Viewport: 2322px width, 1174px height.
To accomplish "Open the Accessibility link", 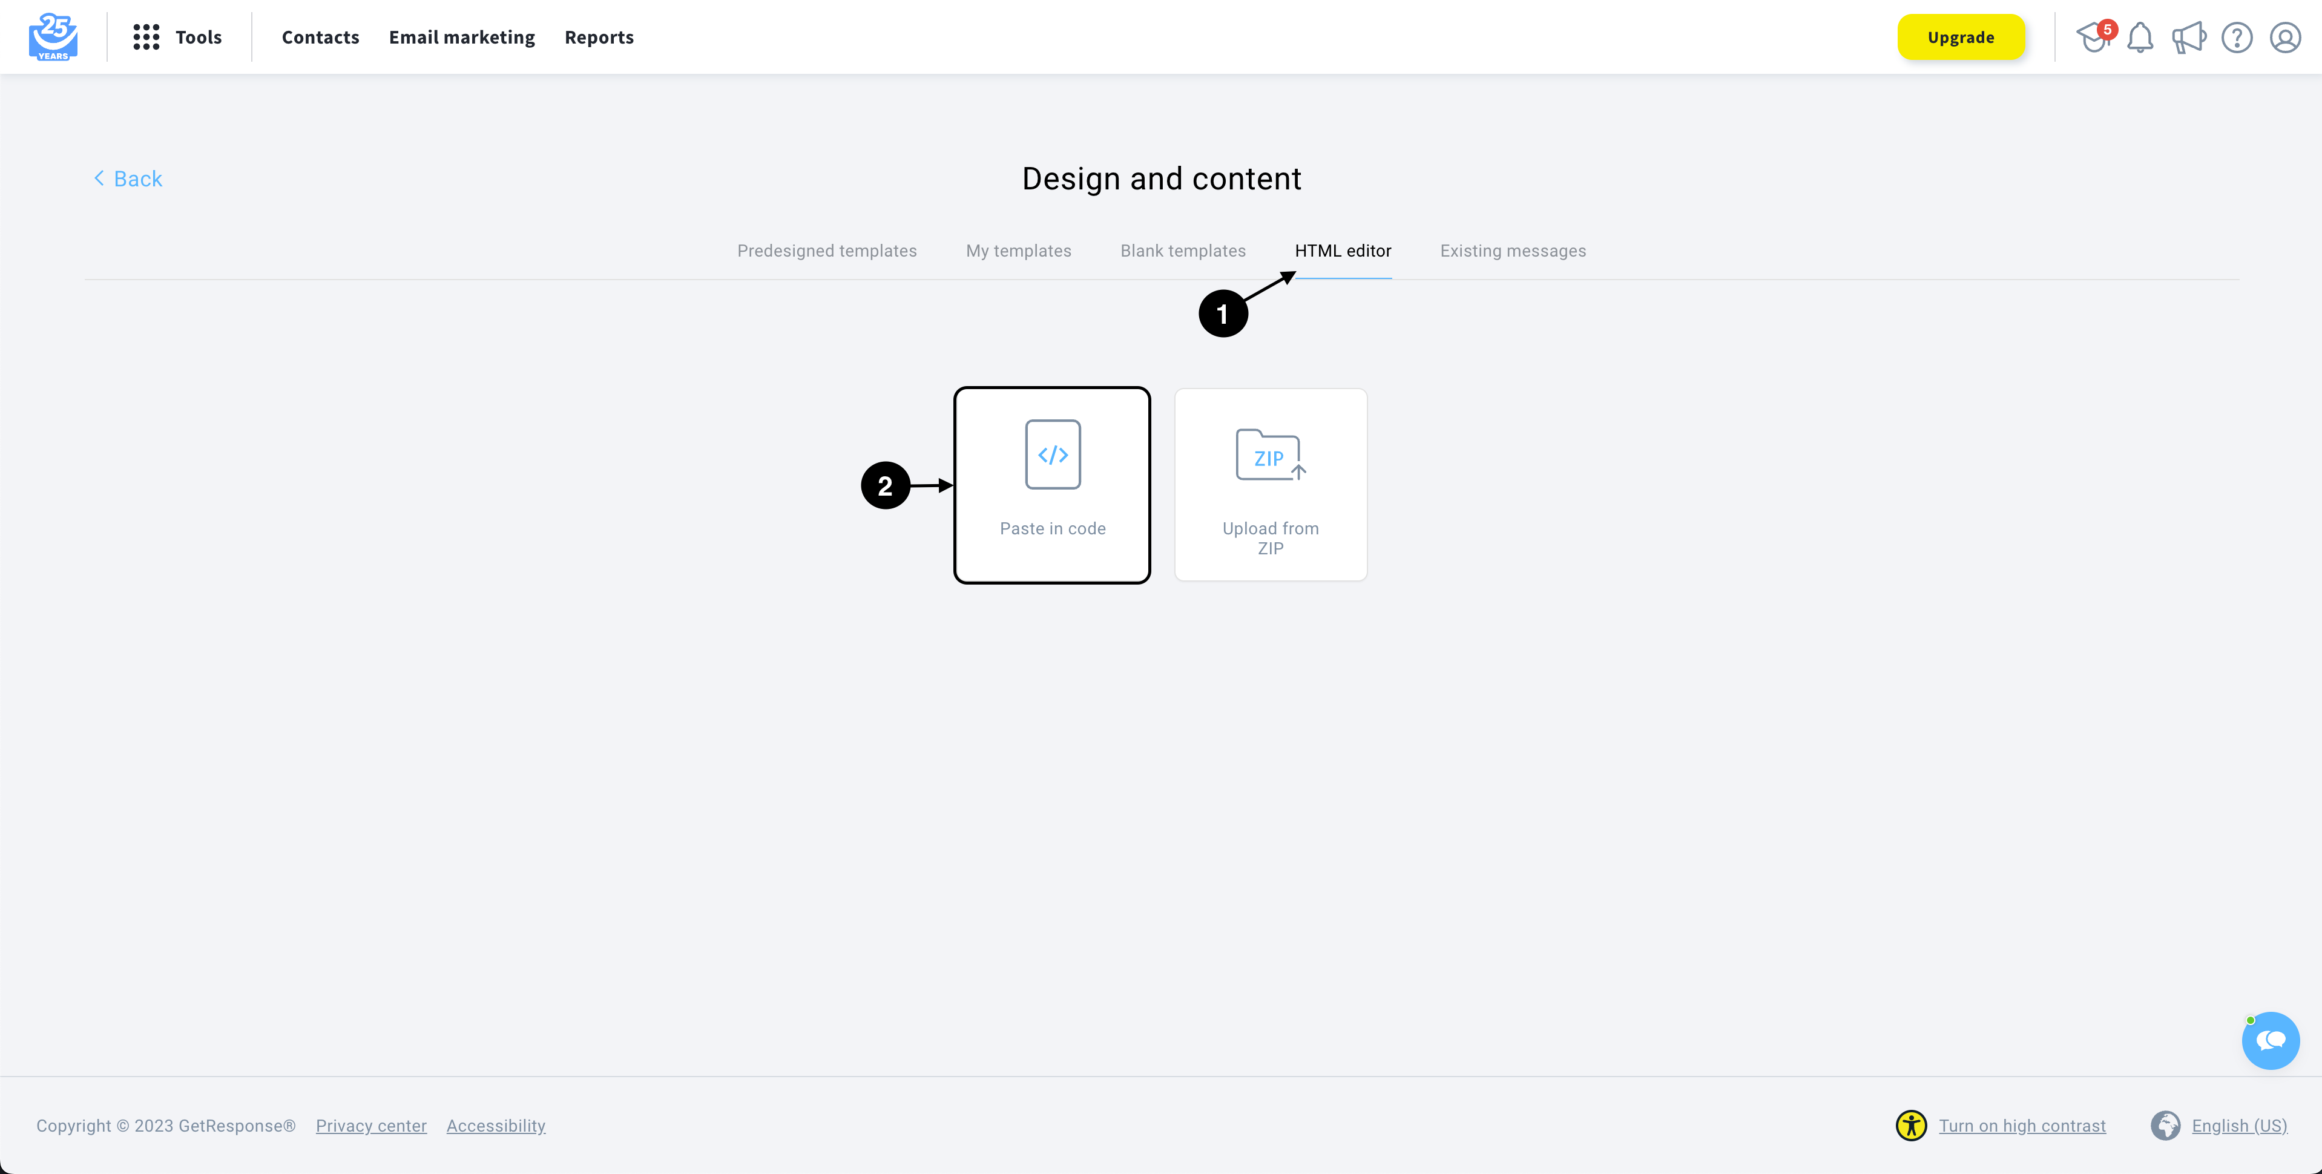I will point(496,1126).
